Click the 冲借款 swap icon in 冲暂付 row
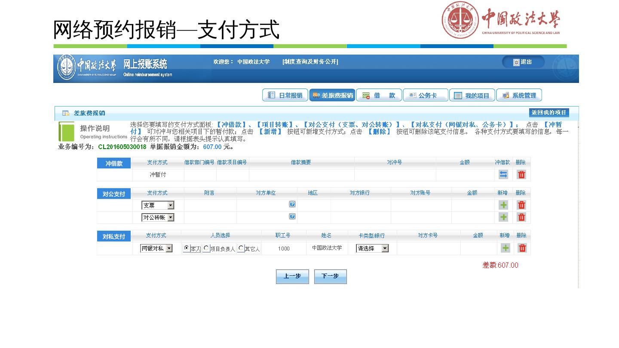The height and width of the screenshot is (348, 619). click(x=503, y=174)
